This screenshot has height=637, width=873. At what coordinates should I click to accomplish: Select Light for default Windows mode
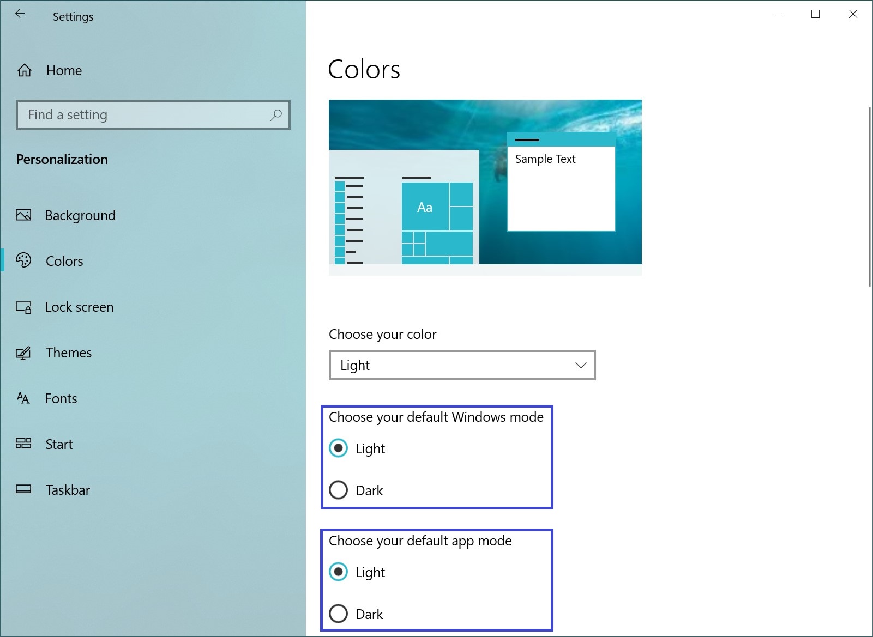coord(339,448)
